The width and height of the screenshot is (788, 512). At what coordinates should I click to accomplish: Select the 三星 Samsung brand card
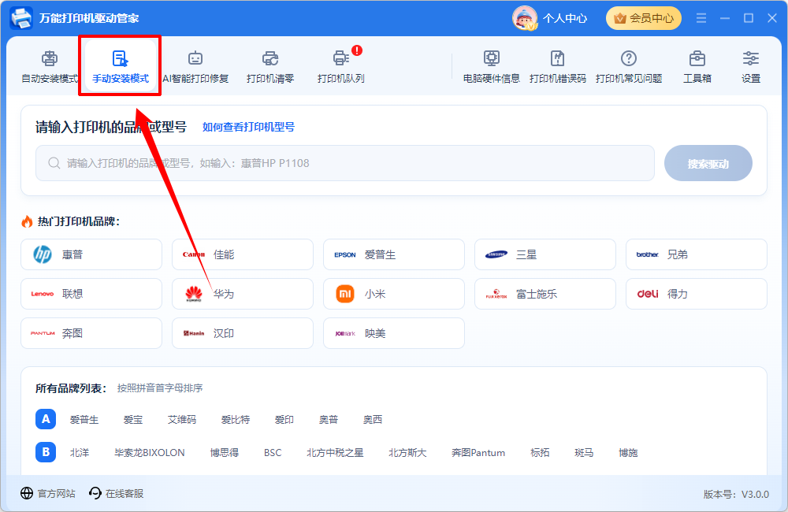pyautogui.click(x=545, y=254)
